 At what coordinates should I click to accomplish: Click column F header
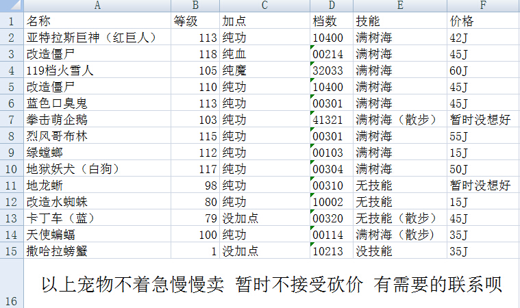(x=482, y=5)
